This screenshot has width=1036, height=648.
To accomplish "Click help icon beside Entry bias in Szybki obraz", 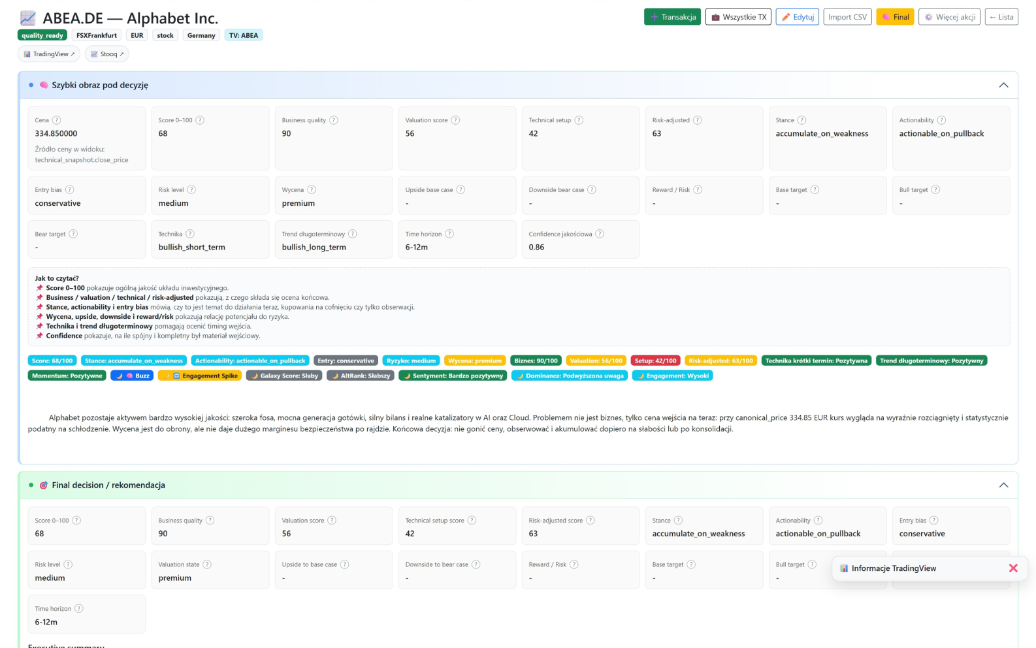I will 70,189.
